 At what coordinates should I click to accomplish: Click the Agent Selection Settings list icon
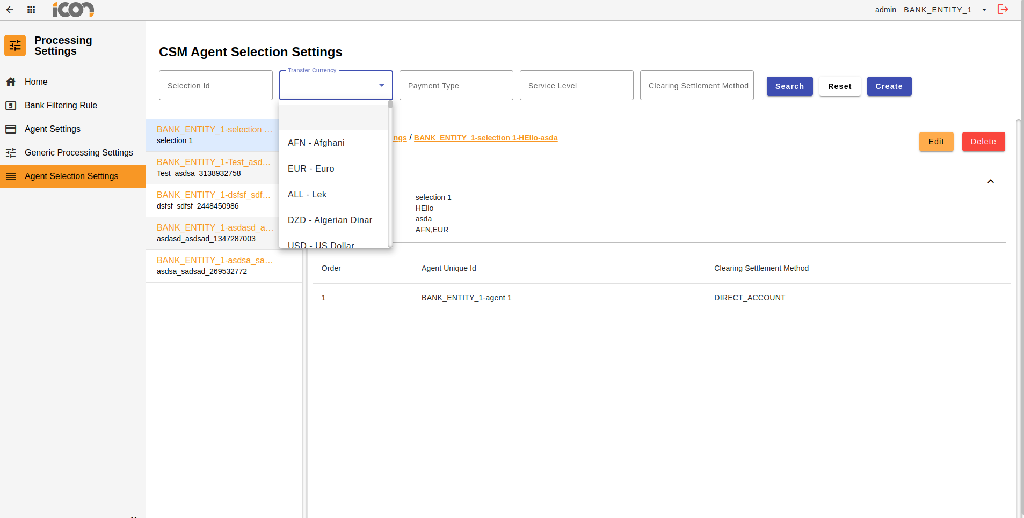click(x=12, y=176)
